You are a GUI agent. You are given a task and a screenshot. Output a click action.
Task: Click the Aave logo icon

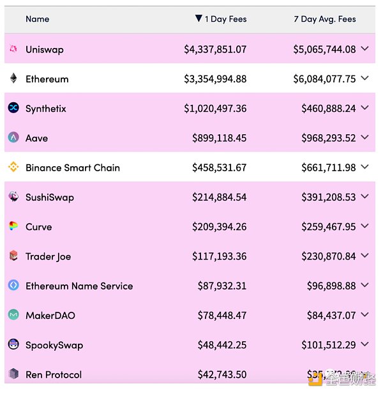[x=13, y=137]
